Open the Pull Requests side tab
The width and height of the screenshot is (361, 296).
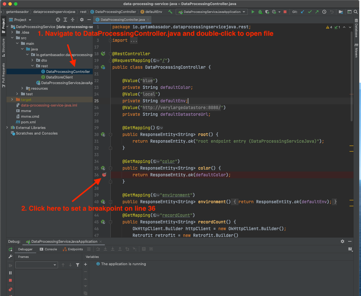[3, 75]
